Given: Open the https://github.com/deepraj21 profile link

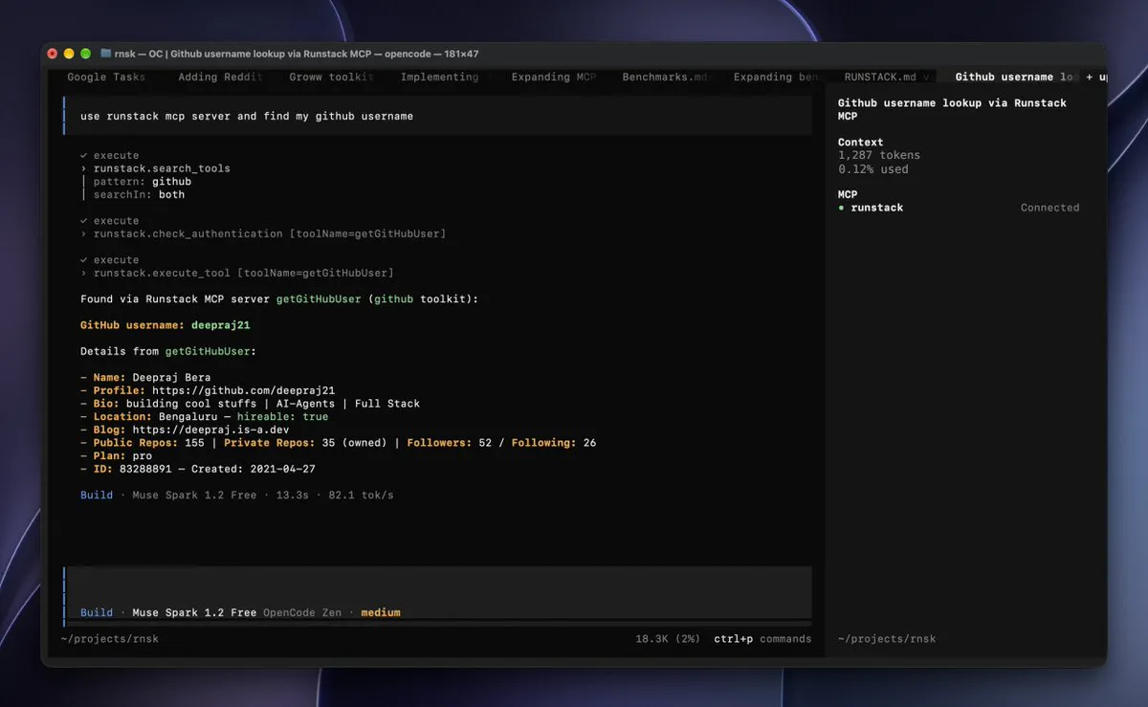Looking at the screenshot, I should [x=243, y=390].
